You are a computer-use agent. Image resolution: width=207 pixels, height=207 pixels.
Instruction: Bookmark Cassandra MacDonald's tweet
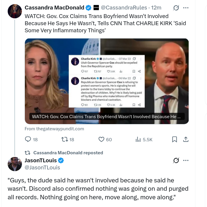click(174, 139)
